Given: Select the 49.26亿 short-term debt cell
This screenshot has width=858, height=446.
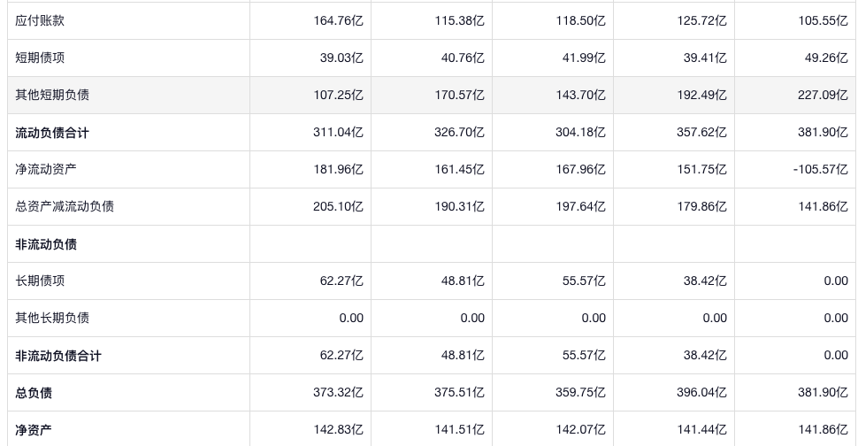Looking at the screenshot, I should click(x=826, y=58).
